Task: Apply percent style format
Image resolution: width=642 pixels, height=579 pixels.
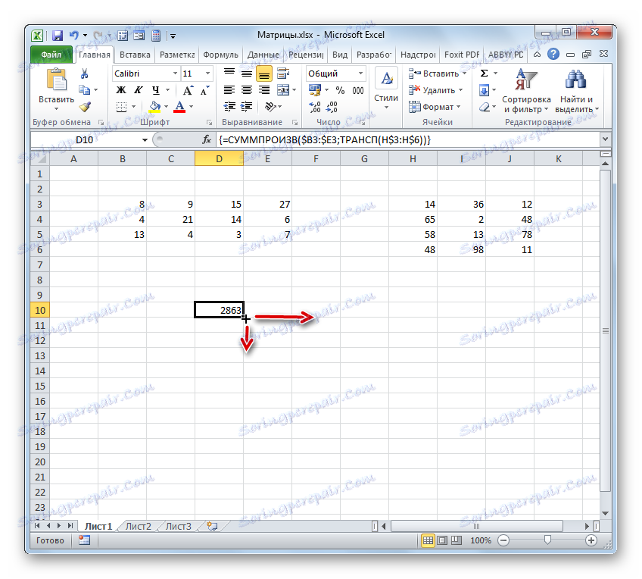Action: pyautogui.click(x=340, y=90)
